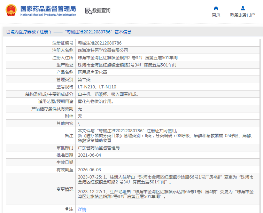Click the 有效期至 row label
Viewport: 263px width, 213px height.
65,170
